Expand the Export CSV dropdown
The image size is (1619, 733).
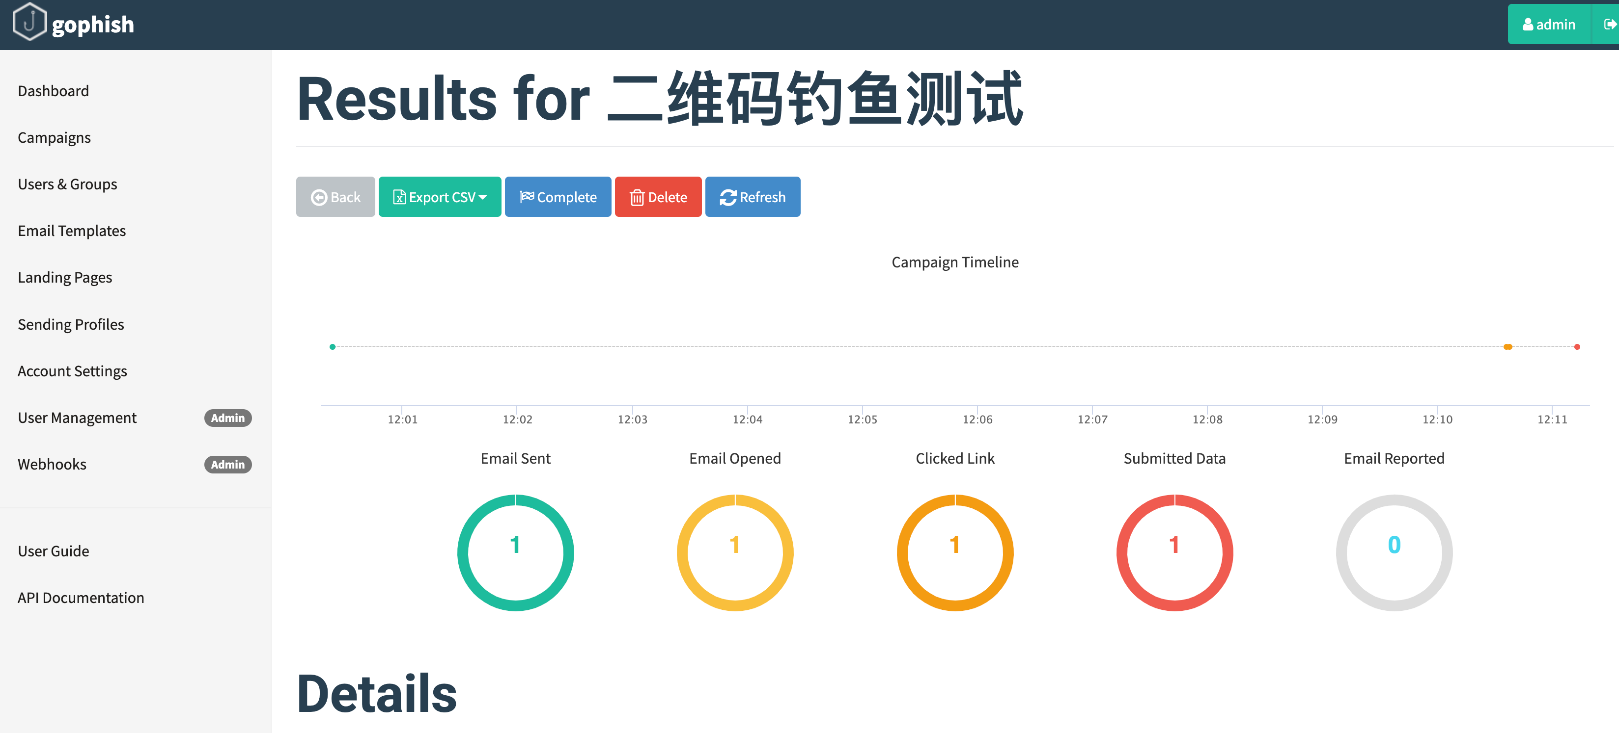439,197
